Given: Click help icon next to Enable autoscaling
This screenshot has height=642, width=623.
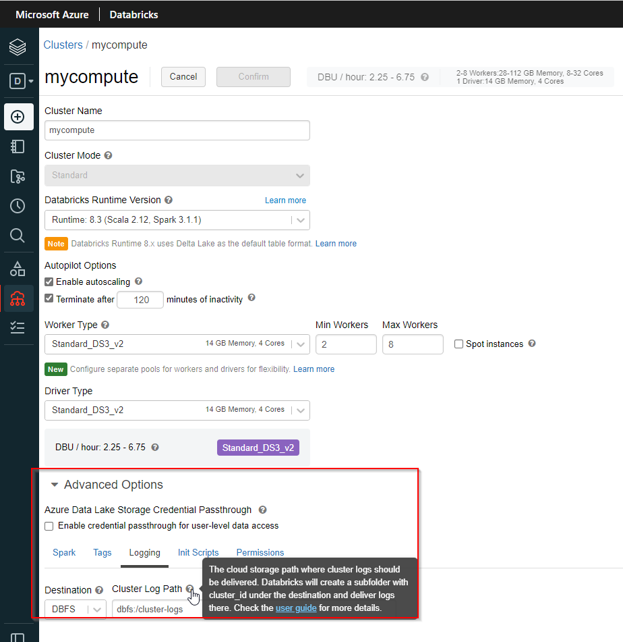Looking at the screenshot, I should click(x=139, y=282).
